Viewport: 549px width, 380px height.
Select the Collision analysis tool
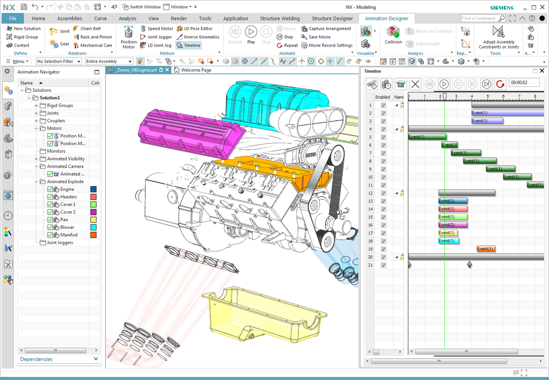(x=393, y=33)
